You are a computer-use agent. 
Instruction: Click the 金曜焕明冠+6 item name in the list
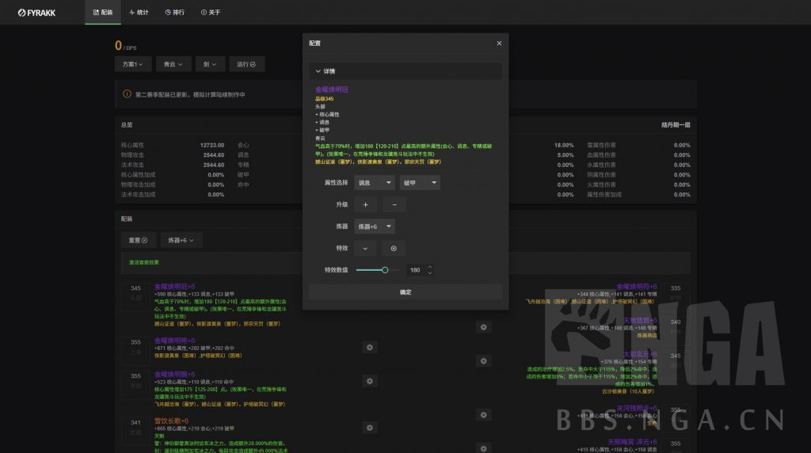pyautogui.click(x=174, y=287)
